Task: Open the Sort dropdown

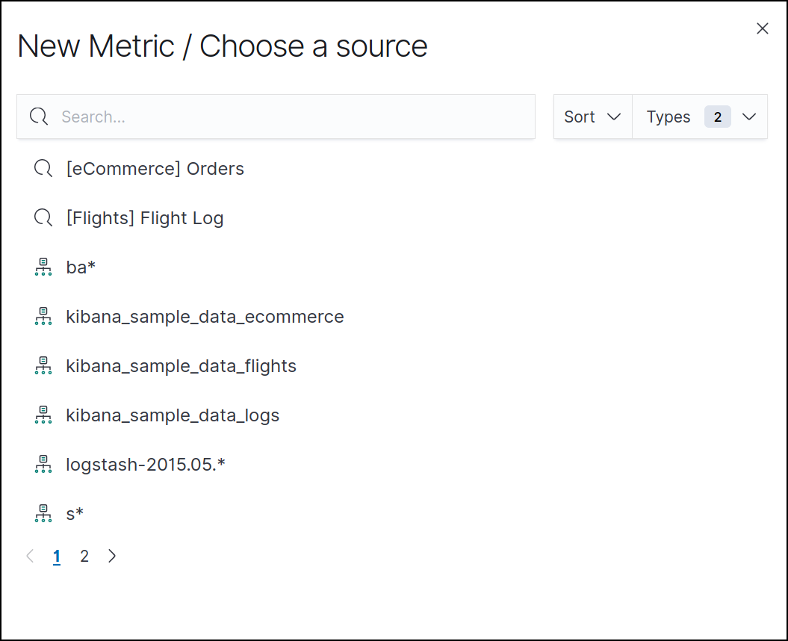Action: coord(592,117)
